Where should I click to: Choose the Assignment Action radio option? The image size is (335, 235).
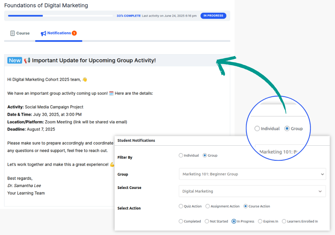208,206
